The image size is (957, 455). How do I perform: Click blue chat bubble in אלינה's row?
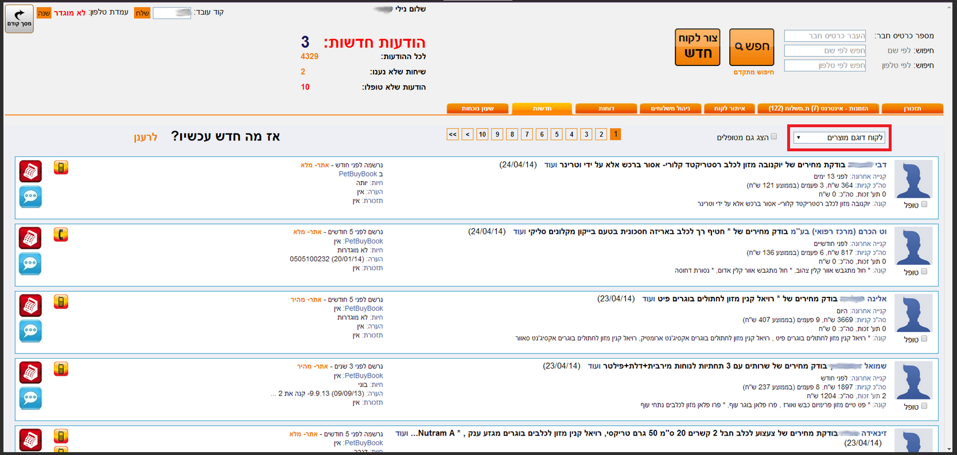tap(30, 331)
